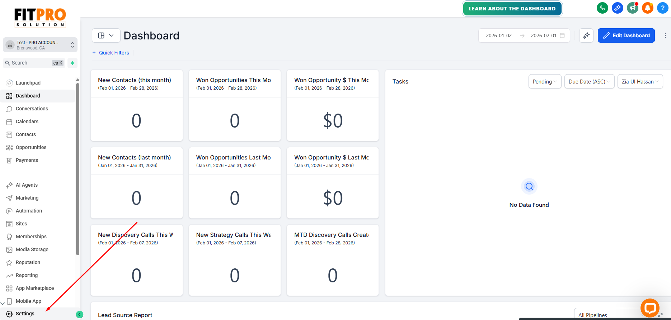671x320 pixels.
Task: Click the green phone dialer icon
Action: (602, 8)
